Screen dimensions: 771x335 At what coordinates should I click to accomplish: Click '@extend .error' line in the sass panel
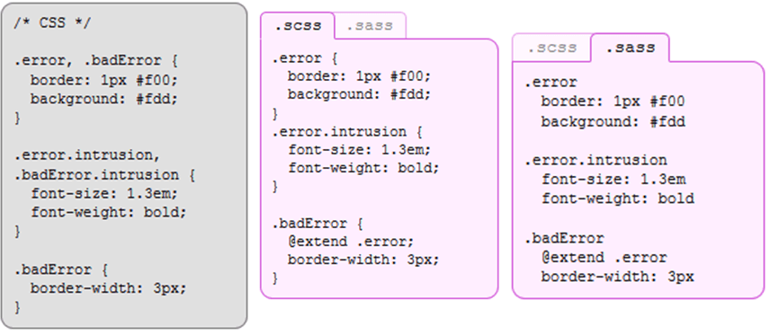point(605,258)
